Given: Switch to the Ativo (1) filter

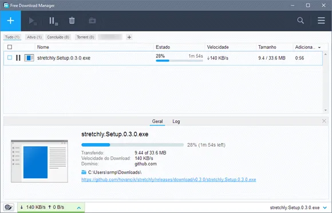Looking at the screenshot, I should tap(34, 37).
